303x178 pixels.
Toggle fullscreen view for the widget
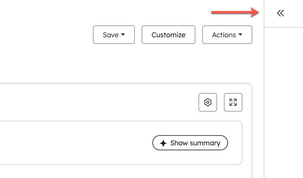(233, 102)
